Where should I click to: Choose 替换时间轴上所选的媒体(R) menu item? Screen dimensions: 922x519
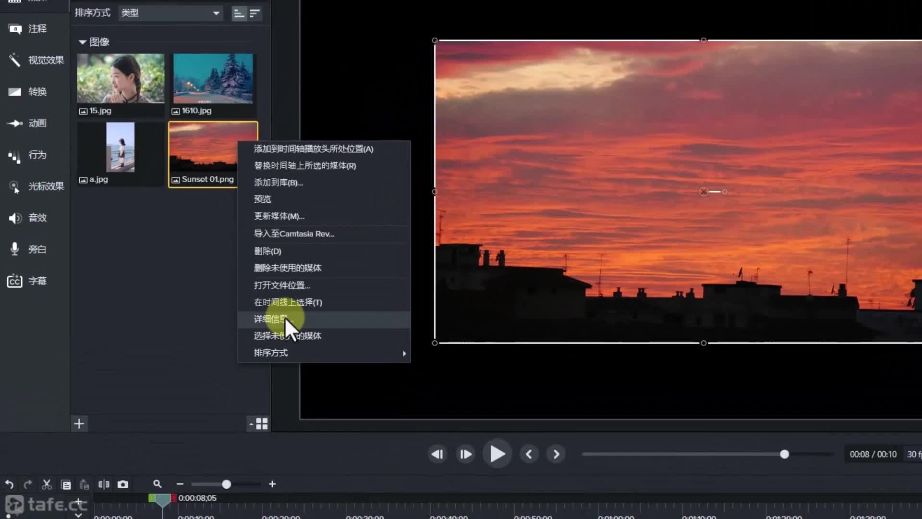[324, 166]
